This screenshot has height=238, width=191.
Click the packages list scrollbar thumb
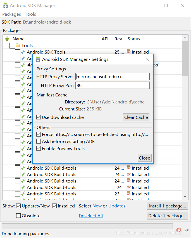point(185,58)
